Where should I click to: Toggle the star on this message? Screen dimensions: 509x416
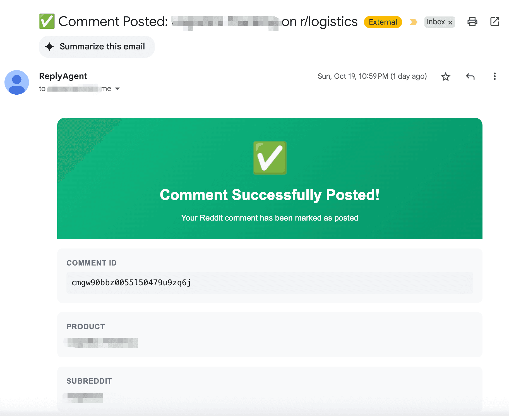coord(445,76)
